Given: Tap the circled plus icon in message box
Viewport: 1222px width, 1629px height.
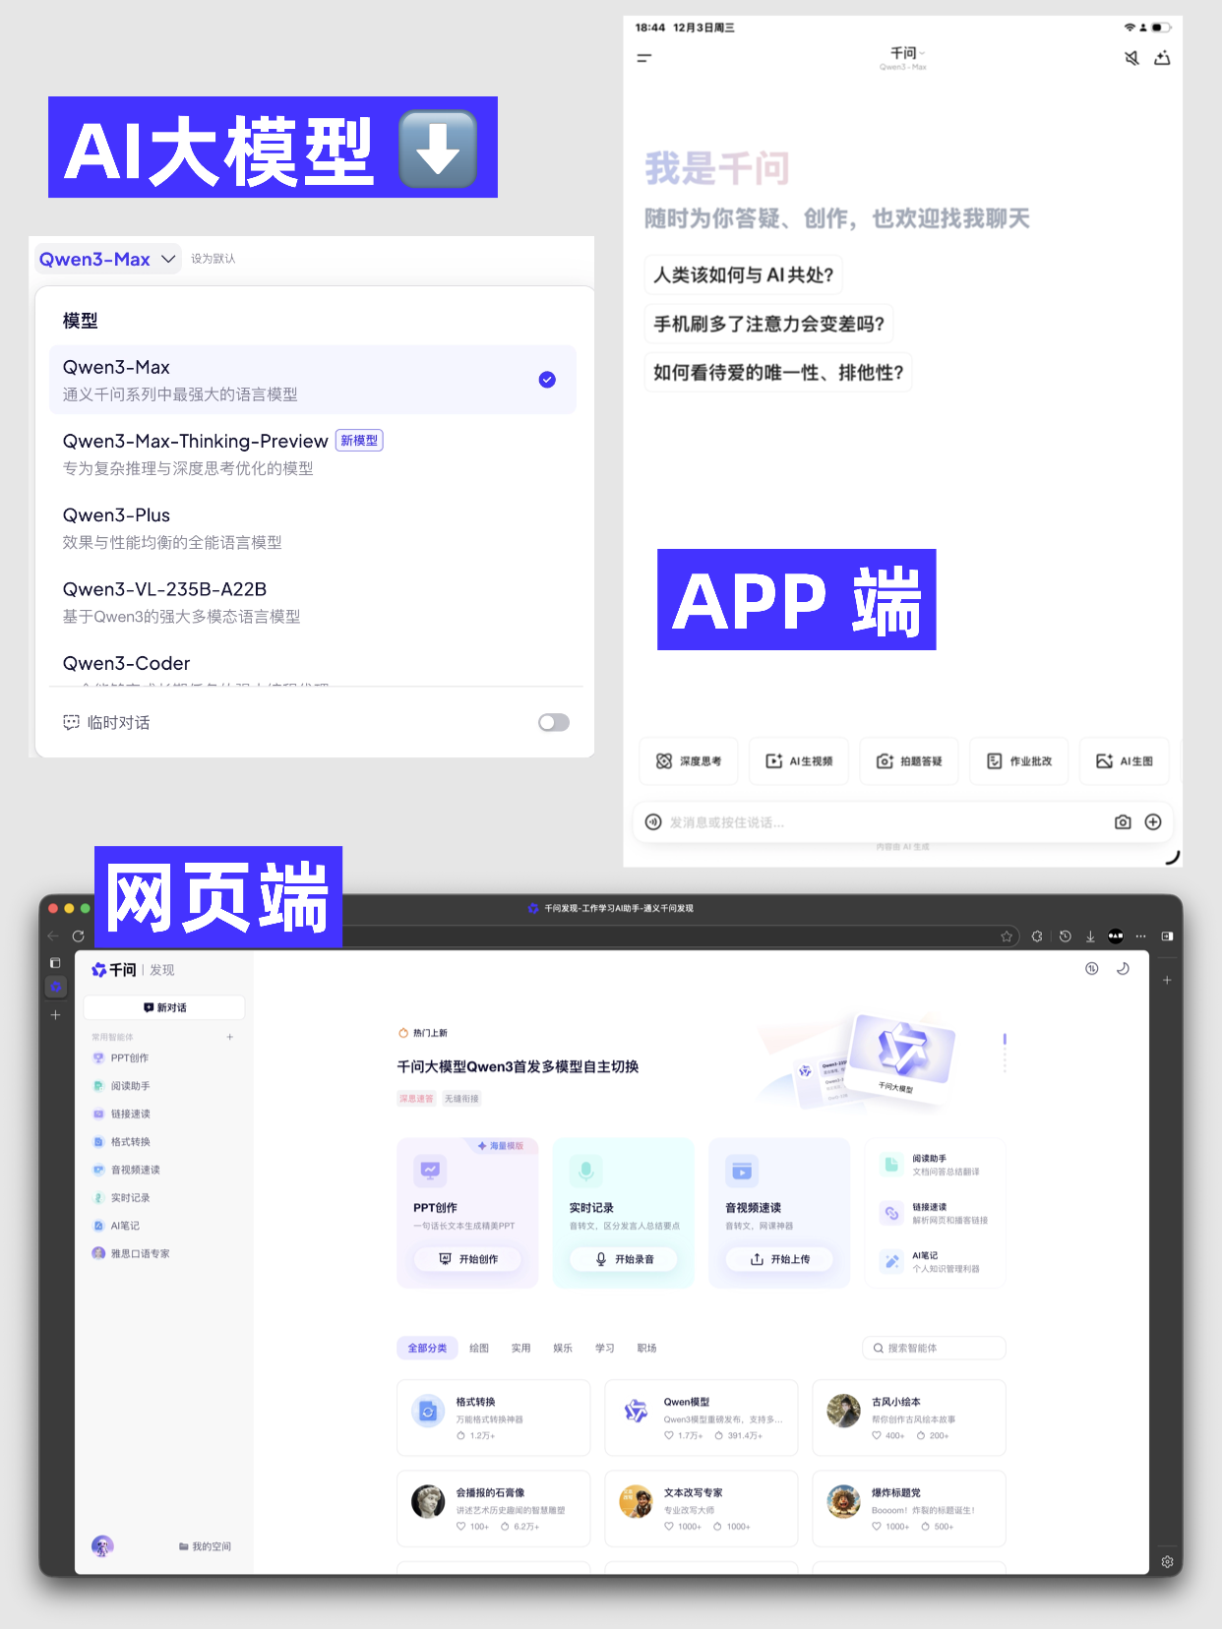Looking at the screenshot, I should (1153, 821).
